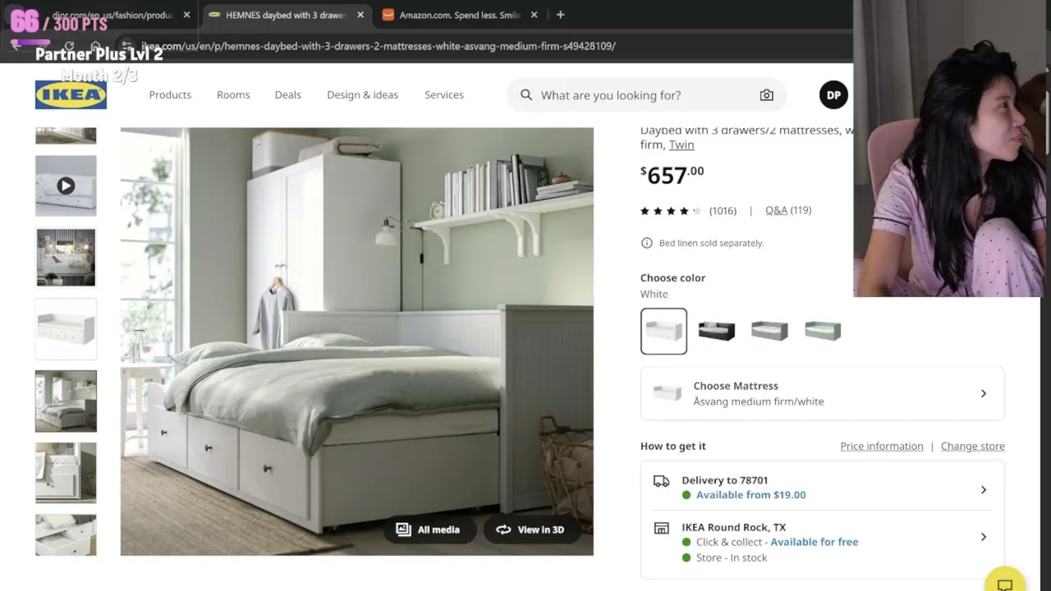Select the plain white daybed thumbnail

pyautogui.click(x=66, y=329)
